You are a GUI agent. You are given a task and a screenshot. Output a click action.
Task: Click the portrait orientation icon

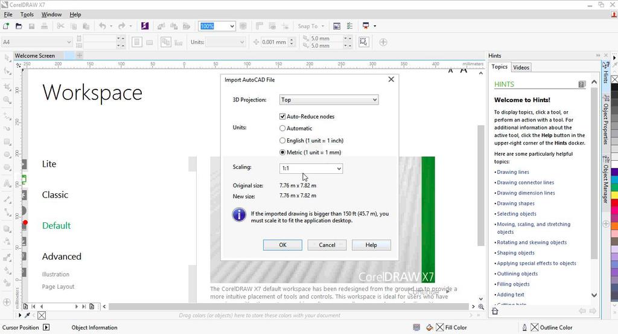[137, 42]
